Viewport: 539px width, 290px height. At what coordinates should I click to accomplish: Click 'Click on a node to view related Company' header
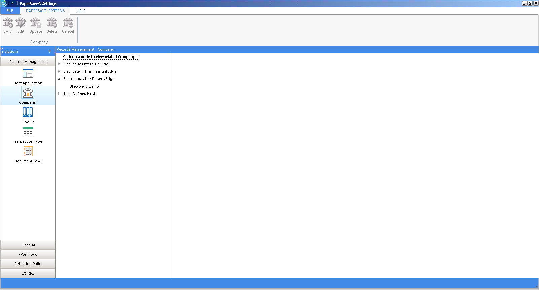pyautogui.click(x=100, y=57)
